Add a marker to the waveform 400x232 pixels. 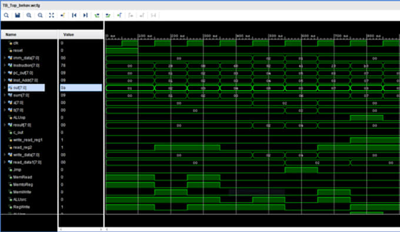click(x=119, y=15)
